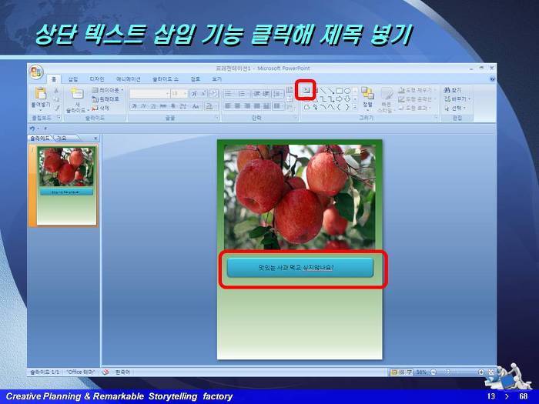Viewport: 539px width, 404px height.
Task: Switch to the Slide Show (슬라이드 쇼) tab
Action: point(166,79)
